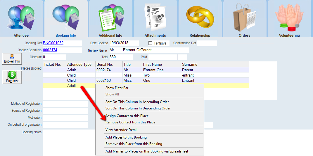Screen dimensions: 313x156
Task: Select Remove Contact from this Place
Action: 130,122
